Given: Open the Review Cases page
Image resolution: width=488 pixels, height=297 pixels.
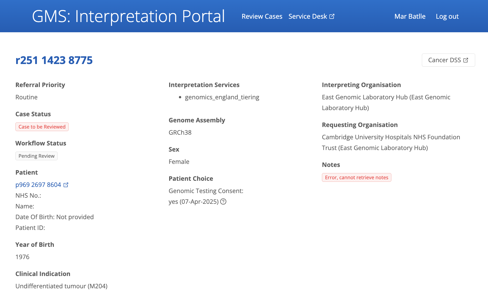Looking at the screenshot, I should click(262, 16).
